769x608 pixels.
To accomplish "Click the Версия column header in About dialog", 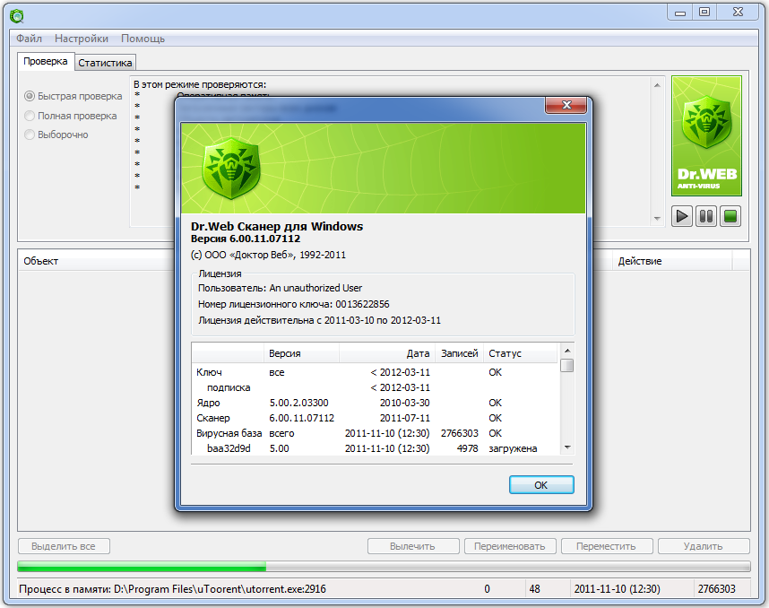I will (x=302, y=353).
